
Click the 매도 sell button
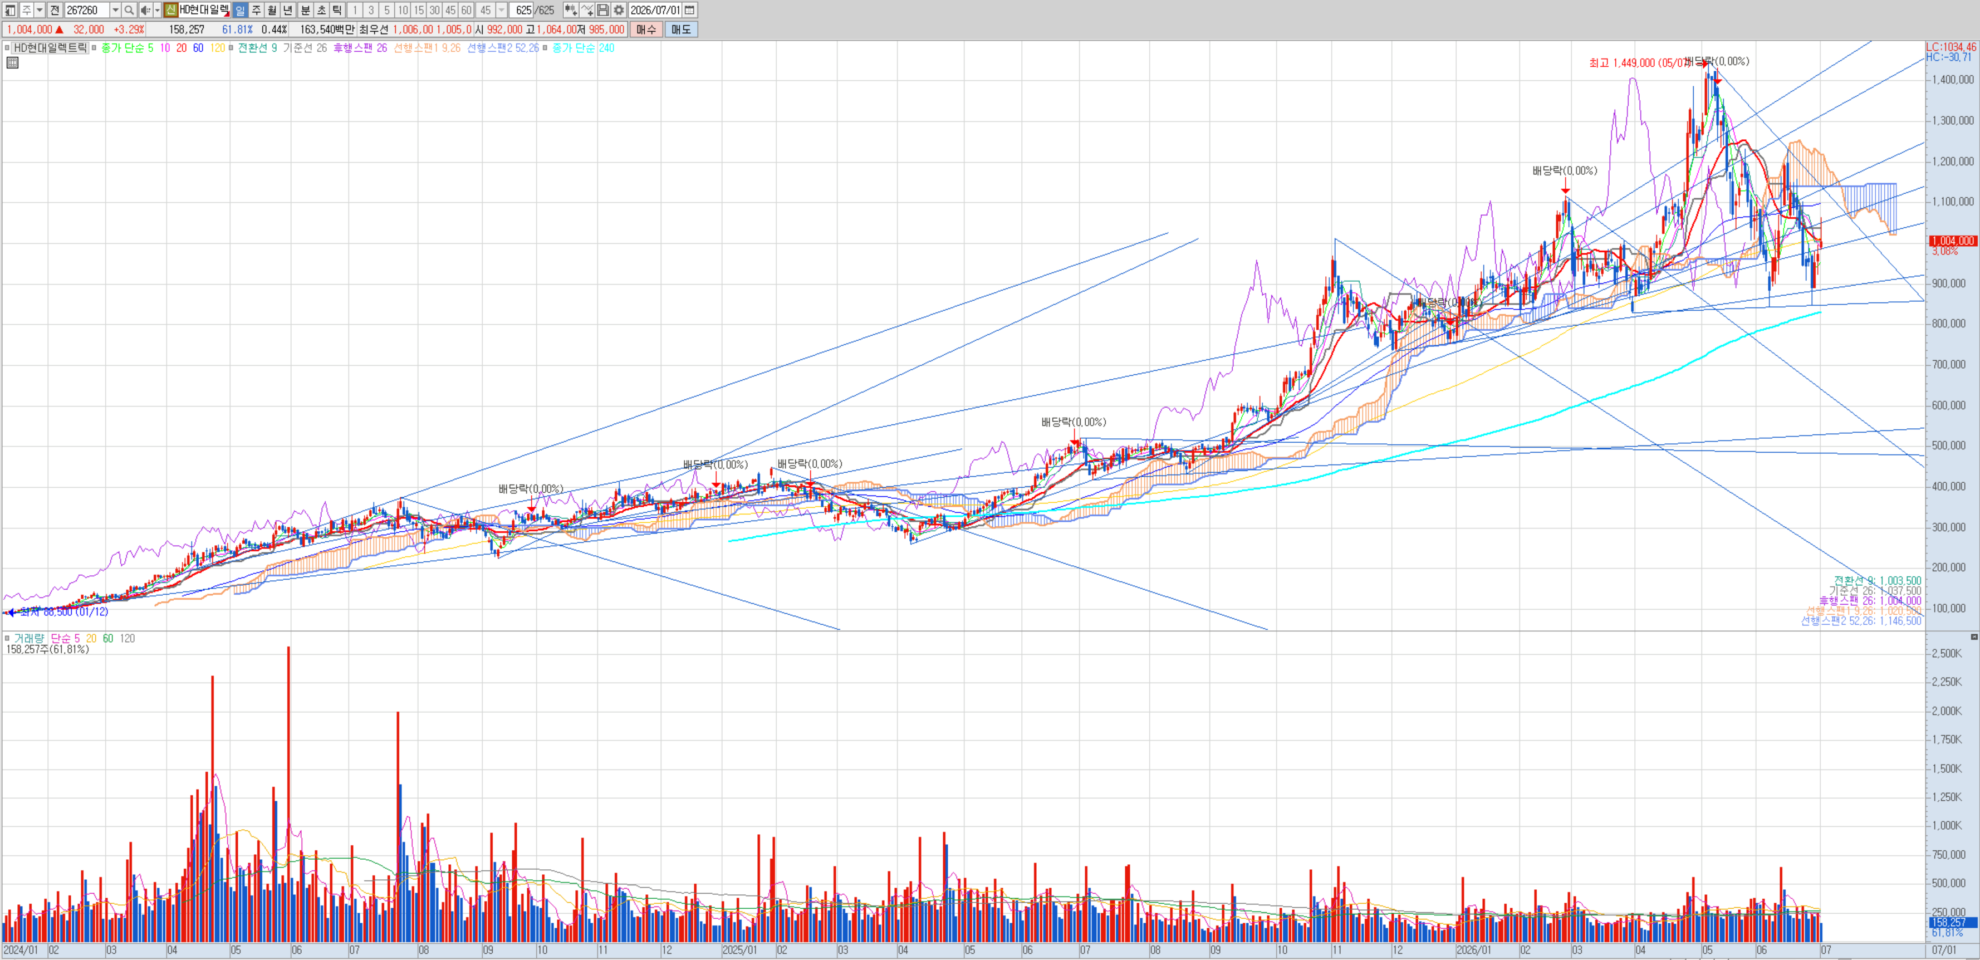tap(681, 29)
